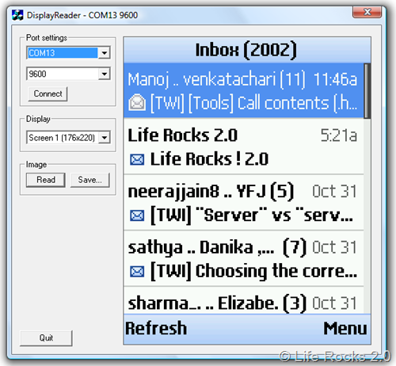Click the Quit button
The image size is (396, 366).
(x=46, y=337)
